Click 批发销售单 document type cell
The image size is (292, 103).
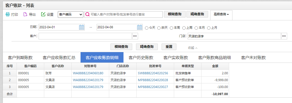(188, 73)
